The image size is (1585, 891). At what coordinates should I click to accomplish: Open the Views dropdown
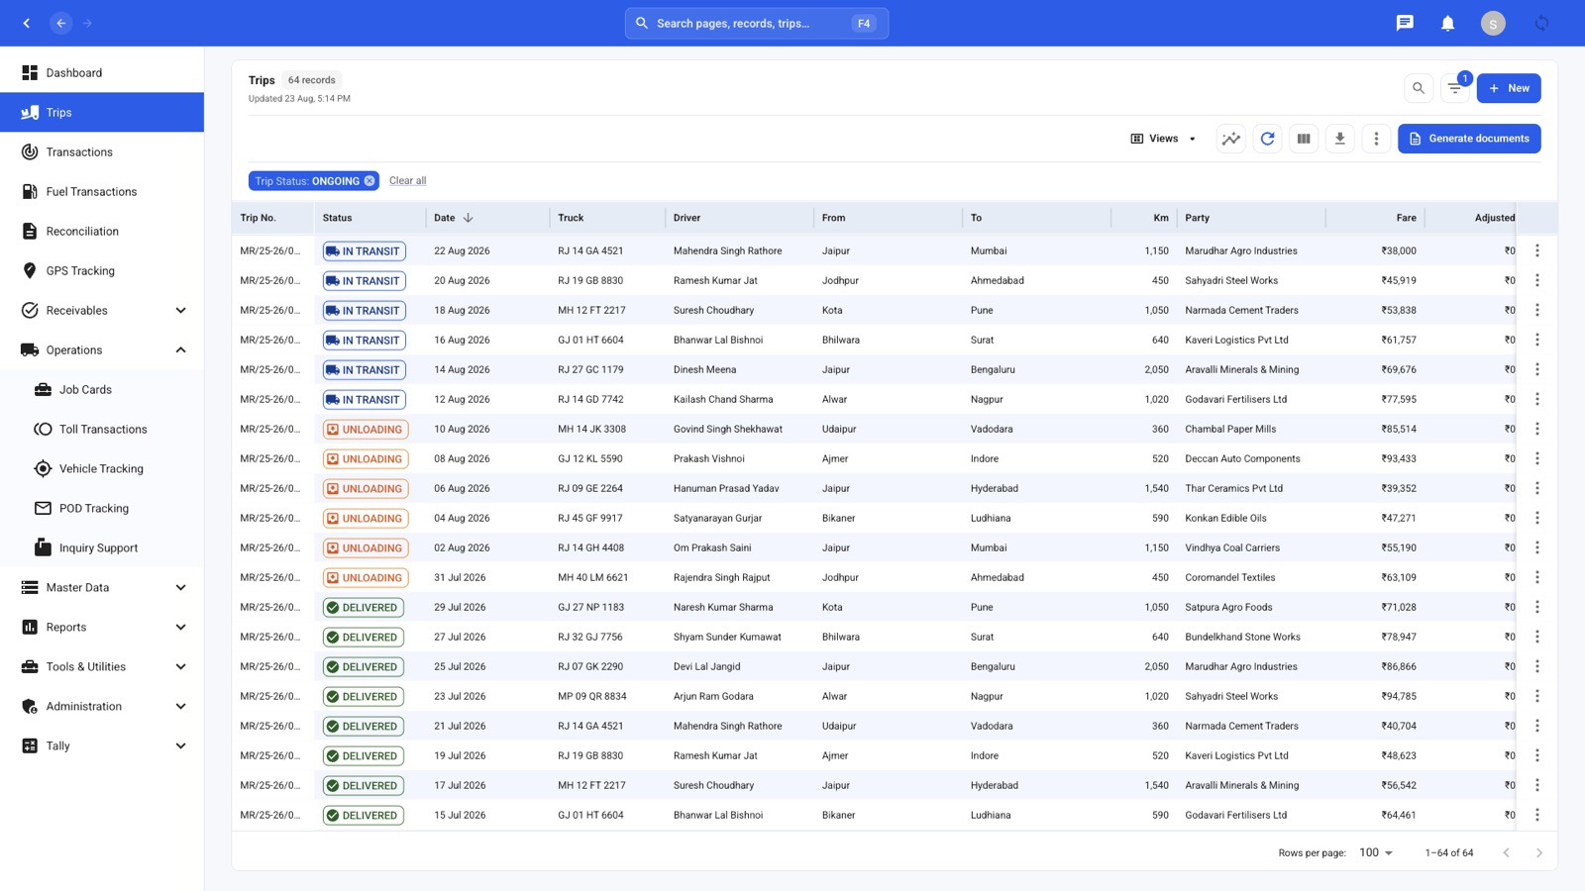coord(1164,139)
